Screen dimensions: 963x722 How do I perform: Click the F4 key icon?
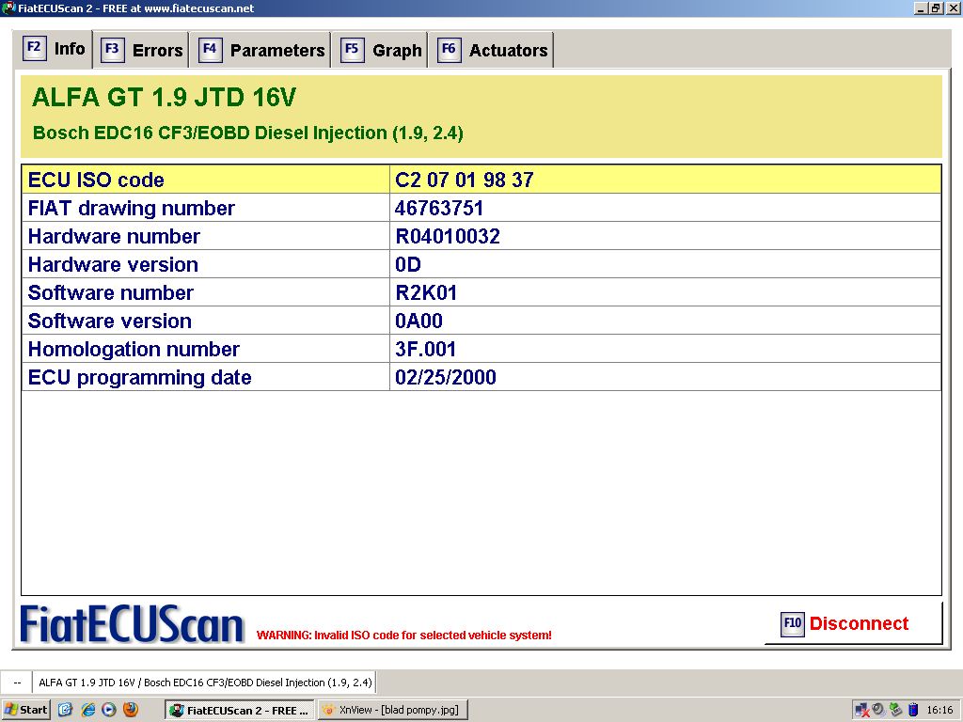point(210,49)
